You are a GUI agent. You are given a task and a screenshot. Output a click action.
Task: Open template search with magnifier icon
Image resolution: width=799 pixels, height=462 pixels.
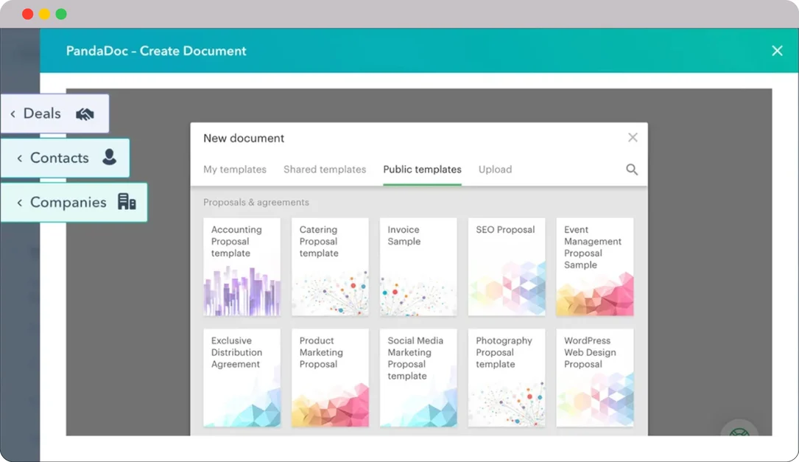coord(632,169)
